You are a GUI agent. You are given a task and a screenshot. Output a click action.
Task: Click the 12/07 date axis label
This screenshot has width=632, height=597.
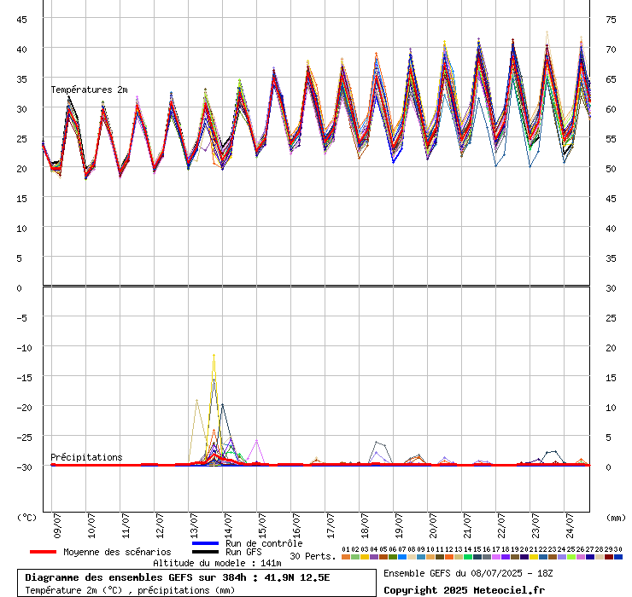point(160,525)
